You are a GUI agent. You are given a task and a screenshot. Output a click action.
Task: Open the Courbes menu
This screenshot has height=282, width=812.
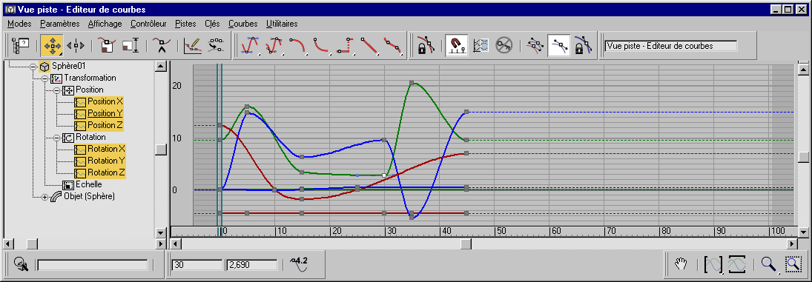[243, 24]
